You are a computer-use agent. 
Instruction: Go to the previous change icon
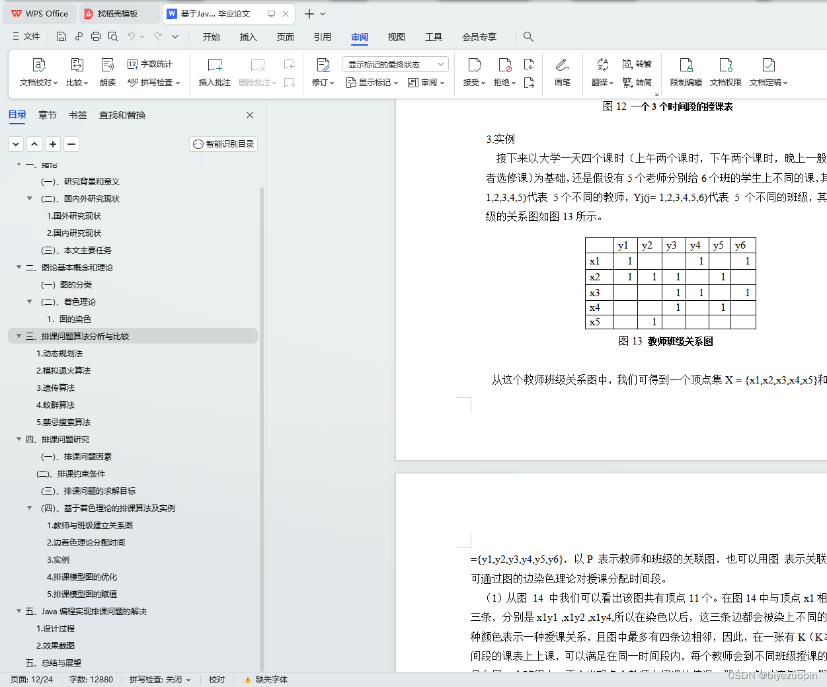(x=529, y=64)
